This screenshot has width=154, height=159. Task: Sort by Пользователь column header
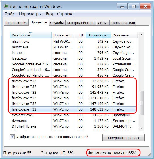(63, 35)
